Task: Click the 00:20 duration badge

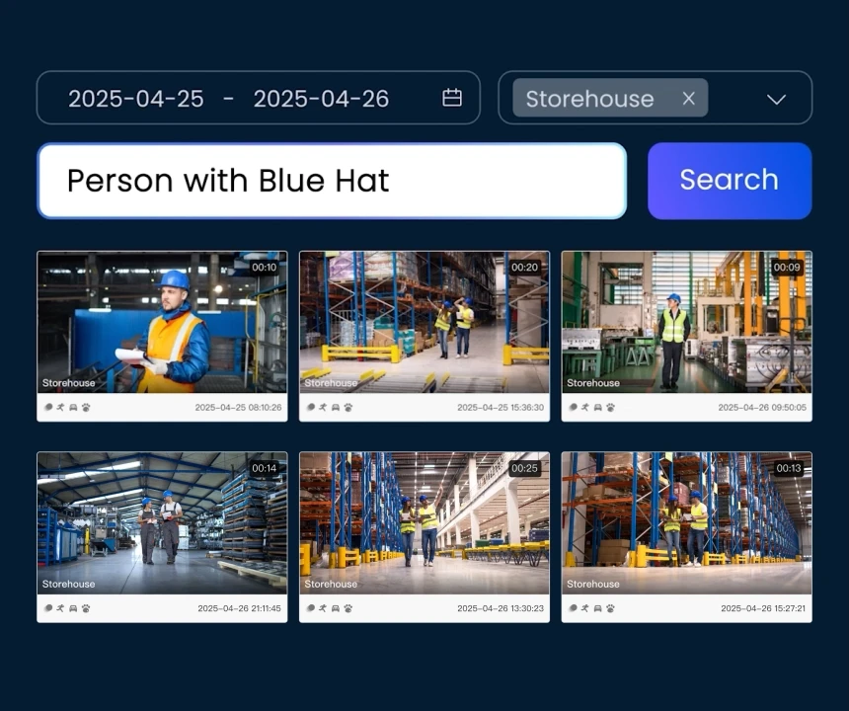Action: click(524, 267)
